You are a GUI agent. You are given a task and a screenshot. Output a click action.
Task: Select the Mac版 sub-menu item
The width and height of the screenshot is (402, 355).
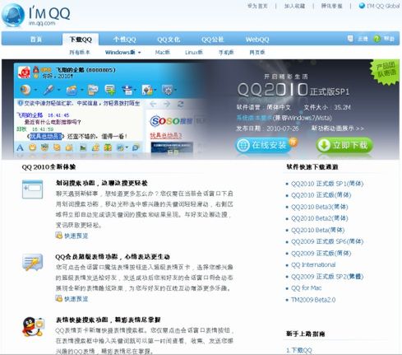163,52
